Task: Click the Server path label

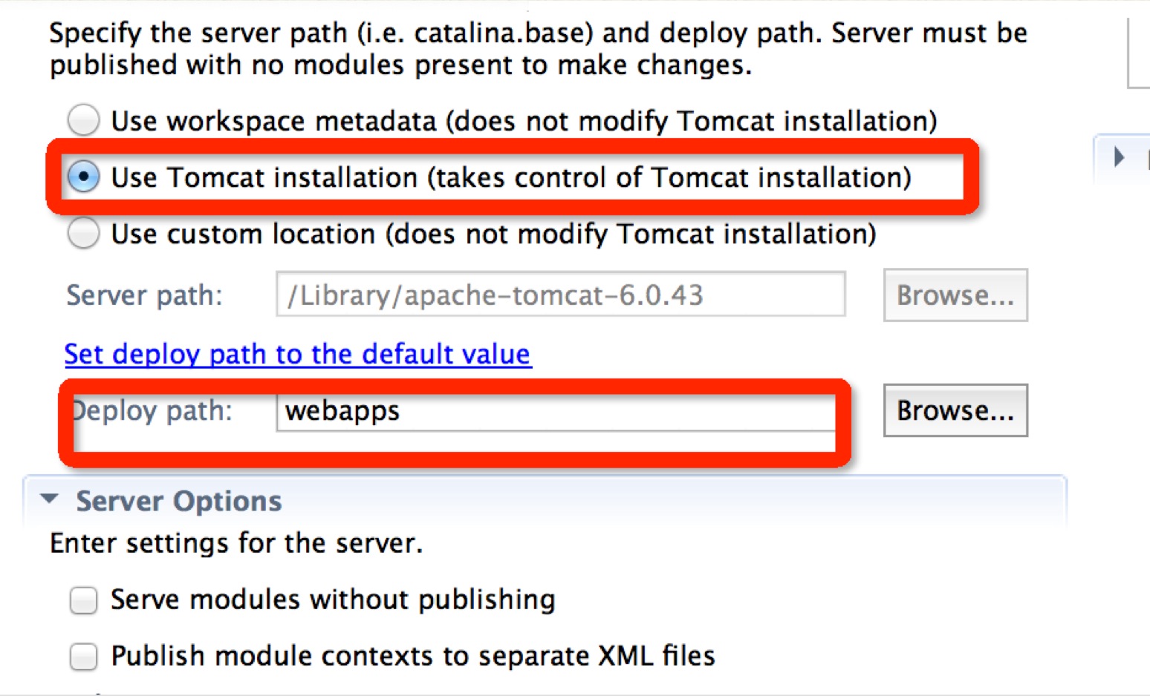Action: [x=145, y=295]
